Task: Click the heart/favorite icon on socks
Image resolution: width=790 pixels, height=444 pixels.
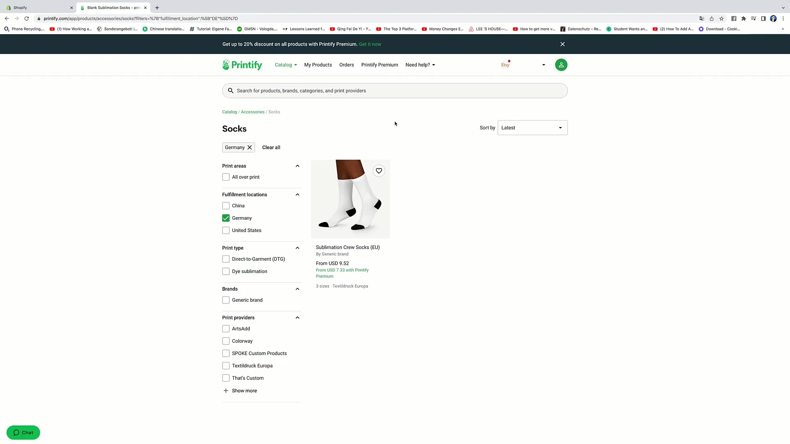Action: coord(379,170)
